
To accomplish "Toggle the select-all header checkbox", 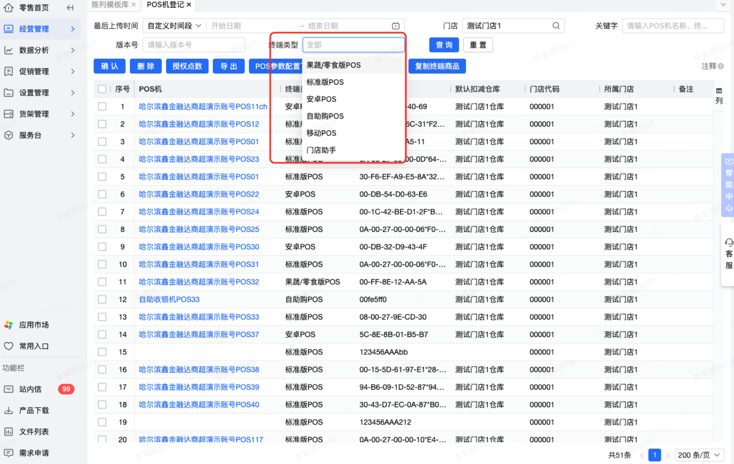I will 102,89.
